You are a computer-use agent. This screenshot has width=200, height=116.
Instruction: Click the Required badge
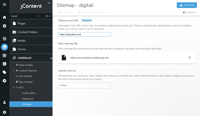point(87,21)
